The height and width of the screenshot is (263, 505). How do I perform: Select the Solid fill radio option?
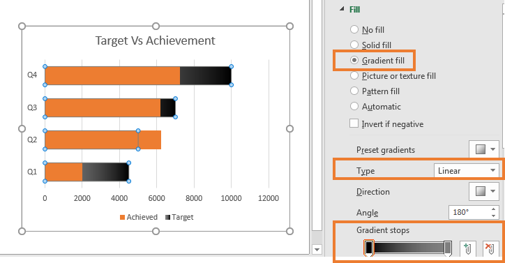tap(354, 45)
